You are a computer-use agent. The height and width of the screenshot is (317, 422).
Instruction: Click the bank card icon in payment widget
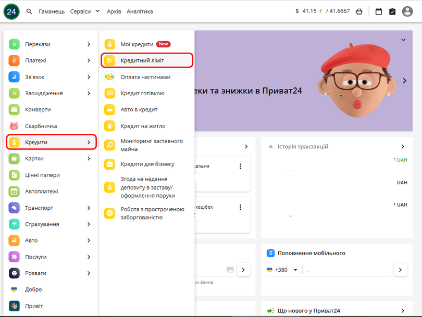coord(230,270)
